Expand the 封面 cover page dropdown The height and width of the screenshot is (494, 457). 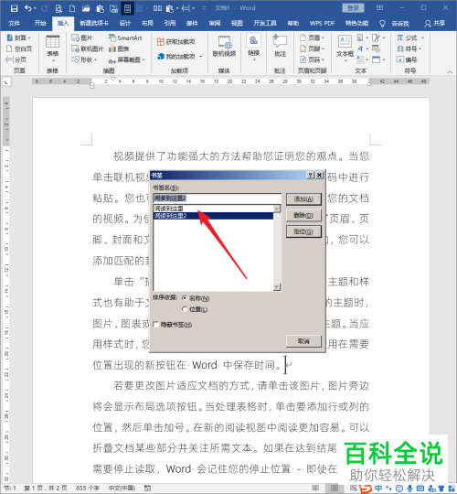point(29,38)
